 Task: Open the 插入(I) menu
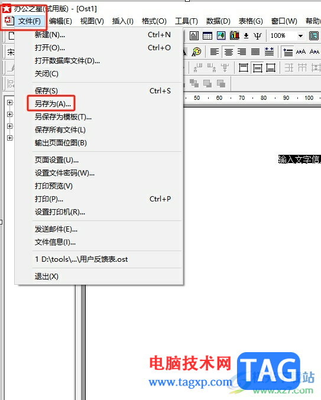click(x=123, y=21)
